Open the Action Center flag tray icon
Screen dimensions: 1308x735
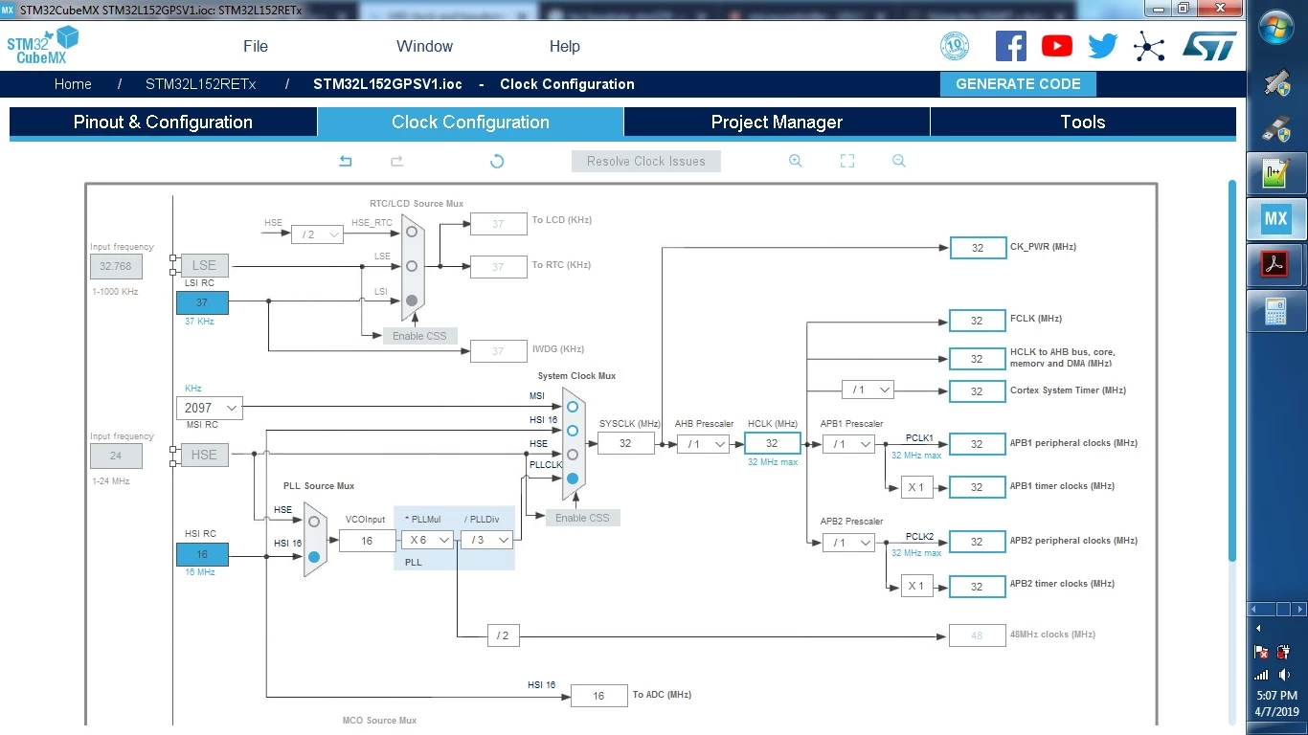click(x=1261, y=652)
